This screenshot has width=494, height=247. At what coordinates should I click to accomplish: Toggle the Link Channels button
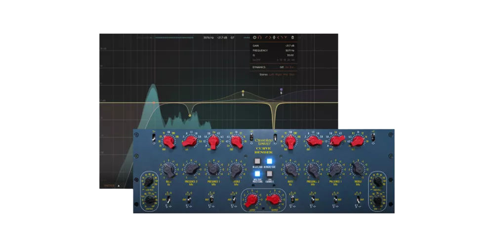(x=269, y=173)
